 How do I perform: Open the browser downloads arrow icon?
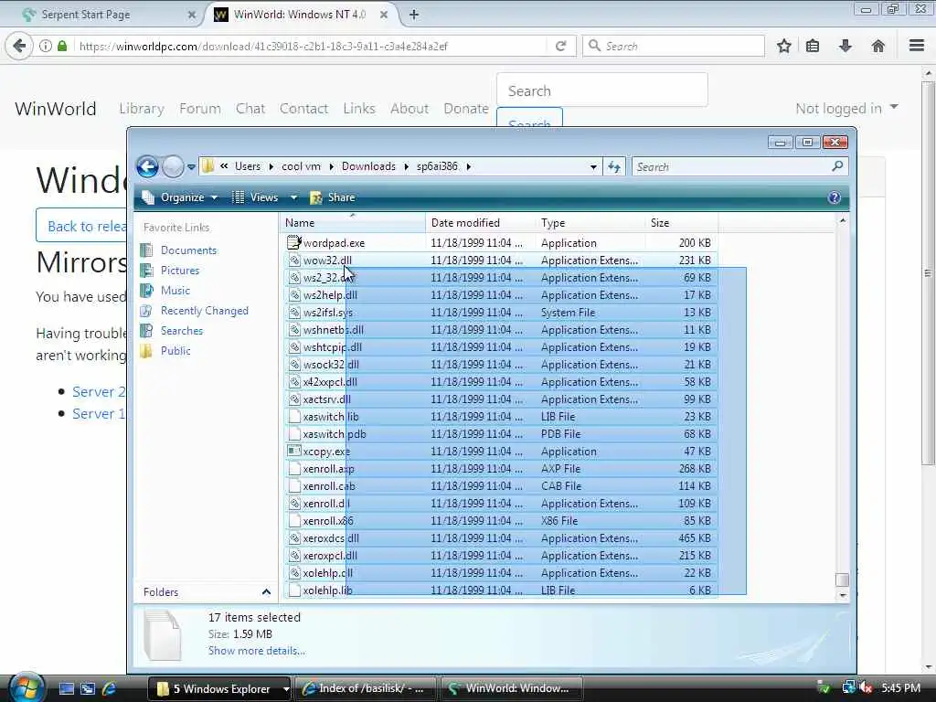pos(846,46)
